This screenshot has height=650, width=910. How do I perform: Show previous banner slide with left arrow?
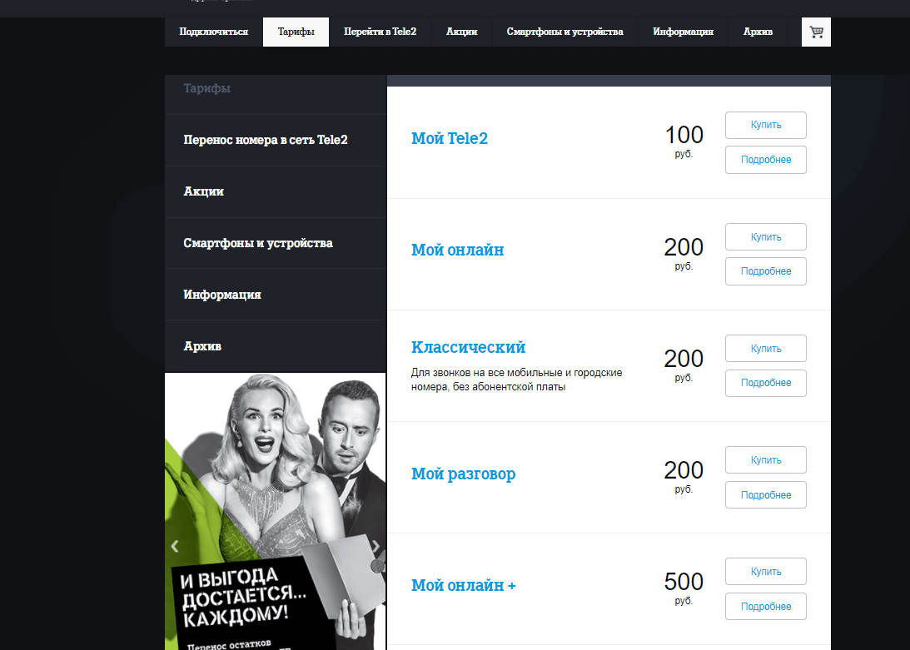pyautogui.click(x=175, y=546)
